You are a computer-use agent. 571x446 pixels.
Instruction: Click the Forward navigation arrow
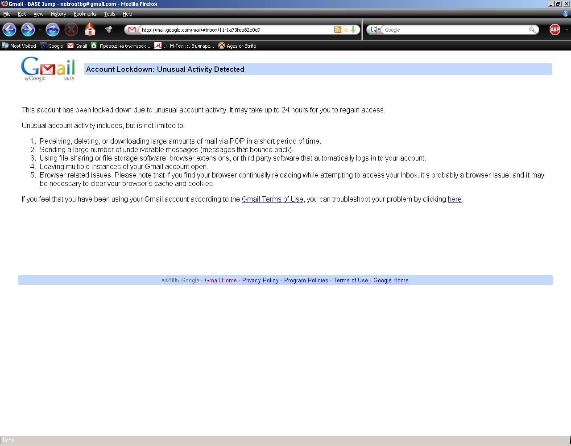(28, 29)
